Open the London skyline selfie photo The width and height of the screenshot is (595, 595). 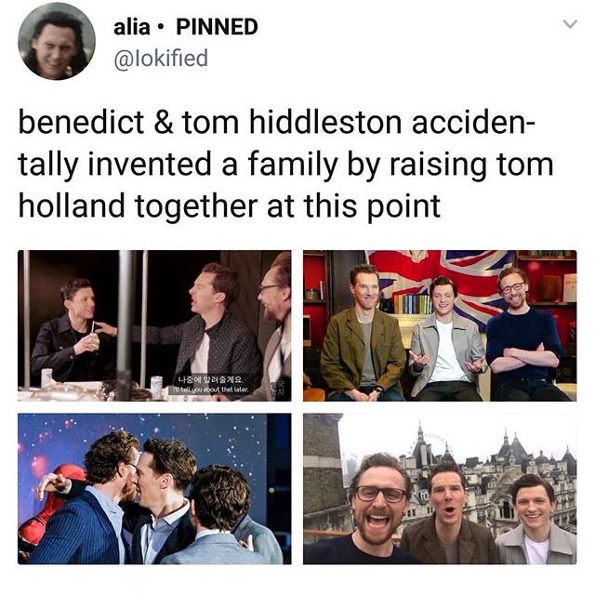pyautogui.click(x=440, y=489)
